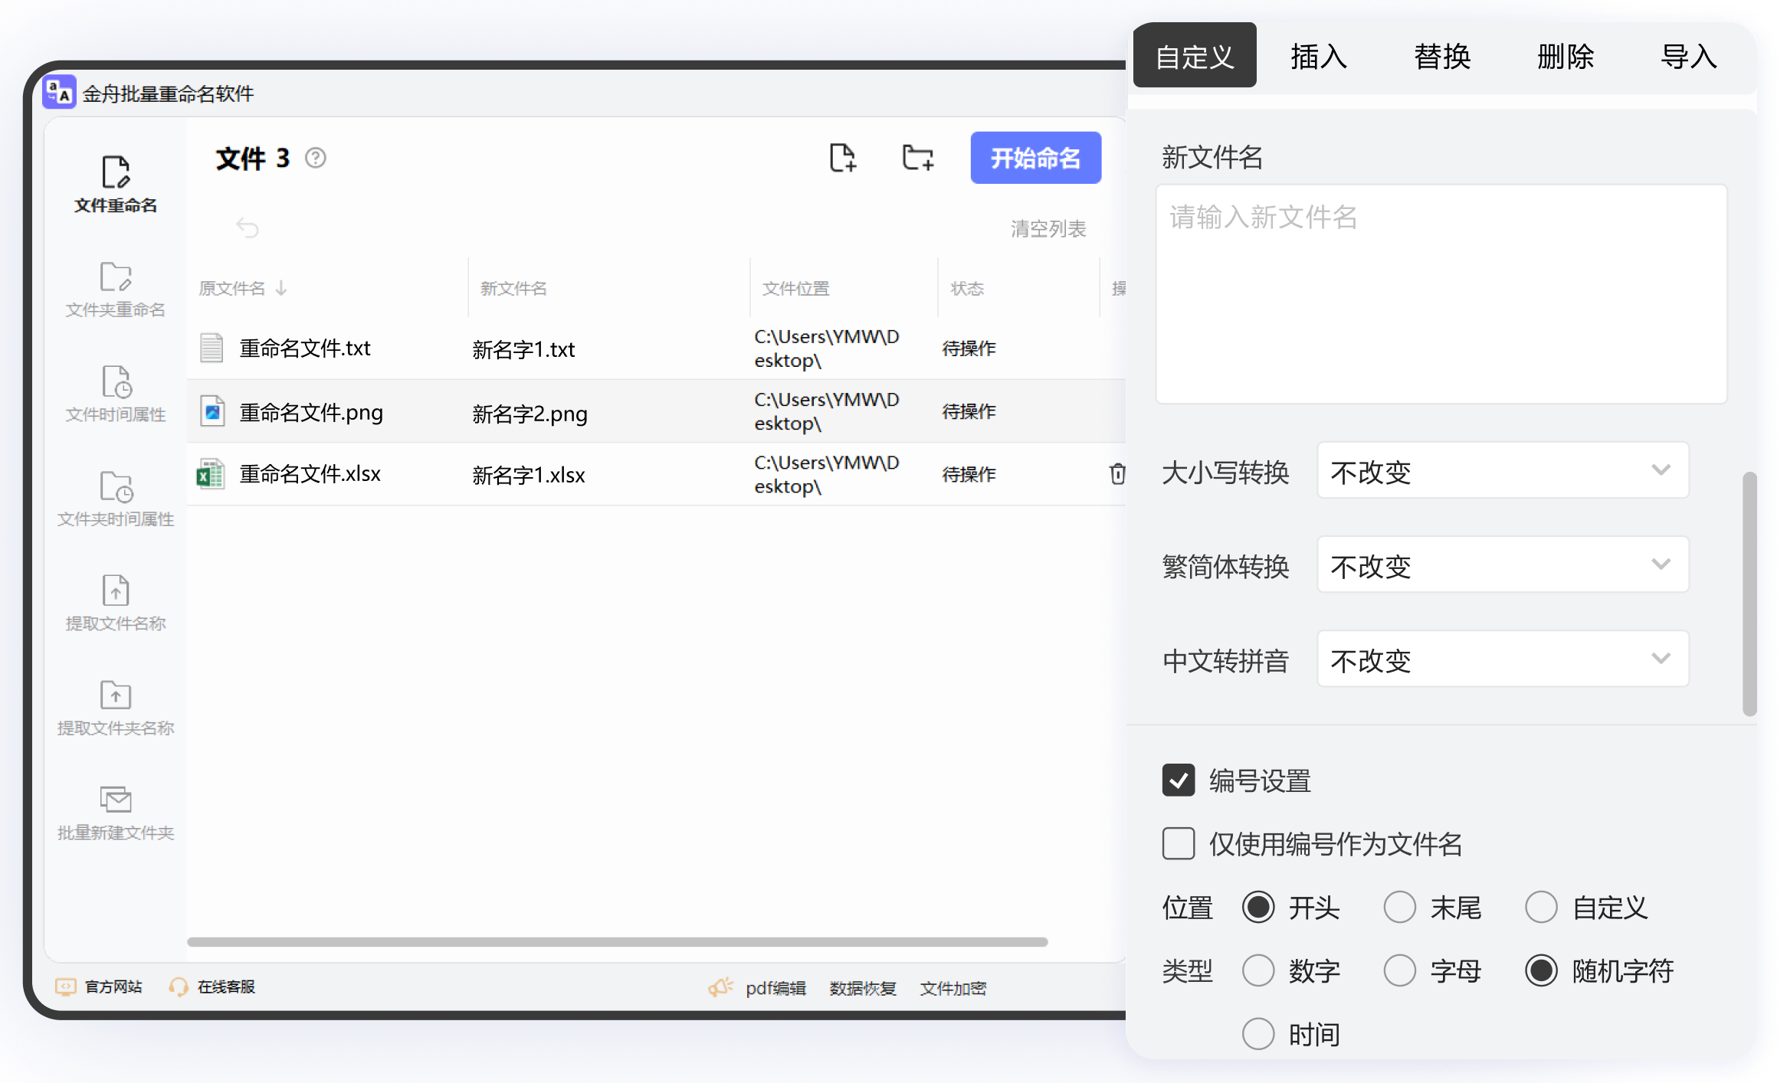This screenshot has width=1787, height=1083.
Task: Choose the 数字 type radio button
Action: tap(1258, 971)
